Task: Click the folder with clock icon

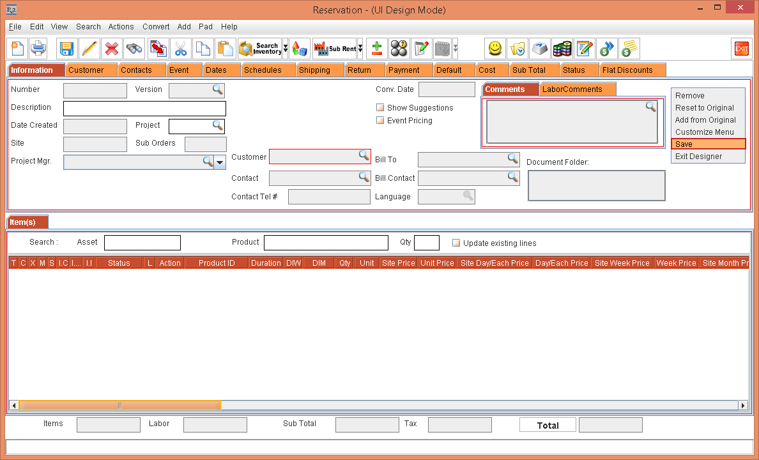Action: tap(517, 49)
